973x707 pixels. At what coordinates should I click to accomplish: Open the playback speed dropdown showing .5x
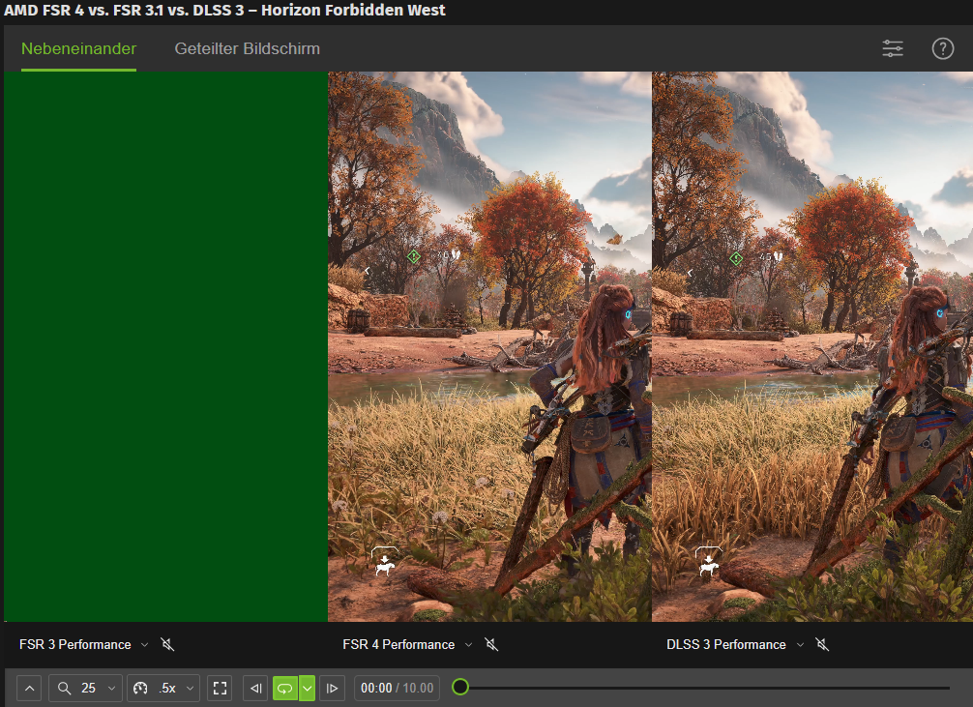(163, 688)
